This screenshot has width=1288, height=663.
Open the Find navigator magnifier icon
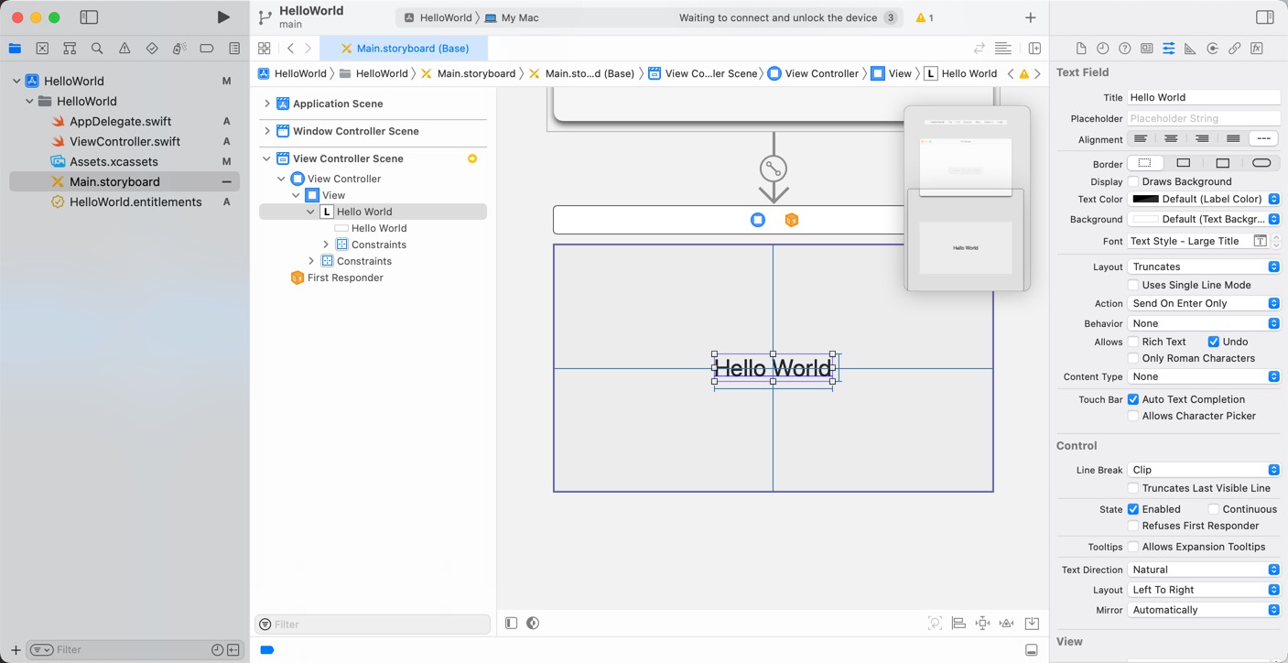[97, 49]
